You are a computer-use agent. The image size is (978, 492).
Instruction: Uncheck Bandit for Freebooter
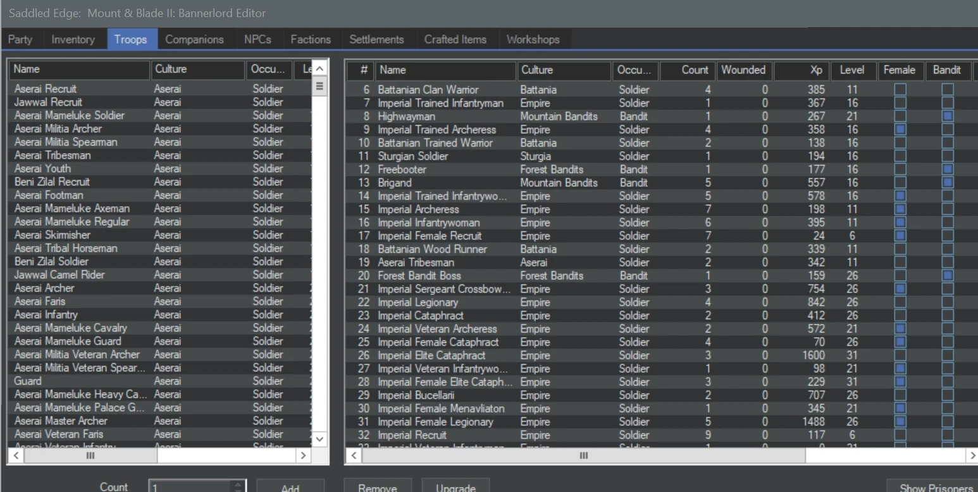click(947, 169)
